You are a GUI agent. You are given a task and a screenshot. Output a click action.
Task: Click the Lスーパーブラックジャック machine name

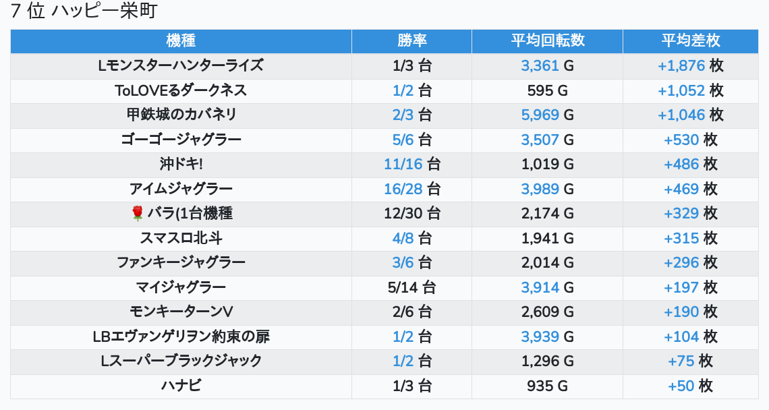point(181,361)
